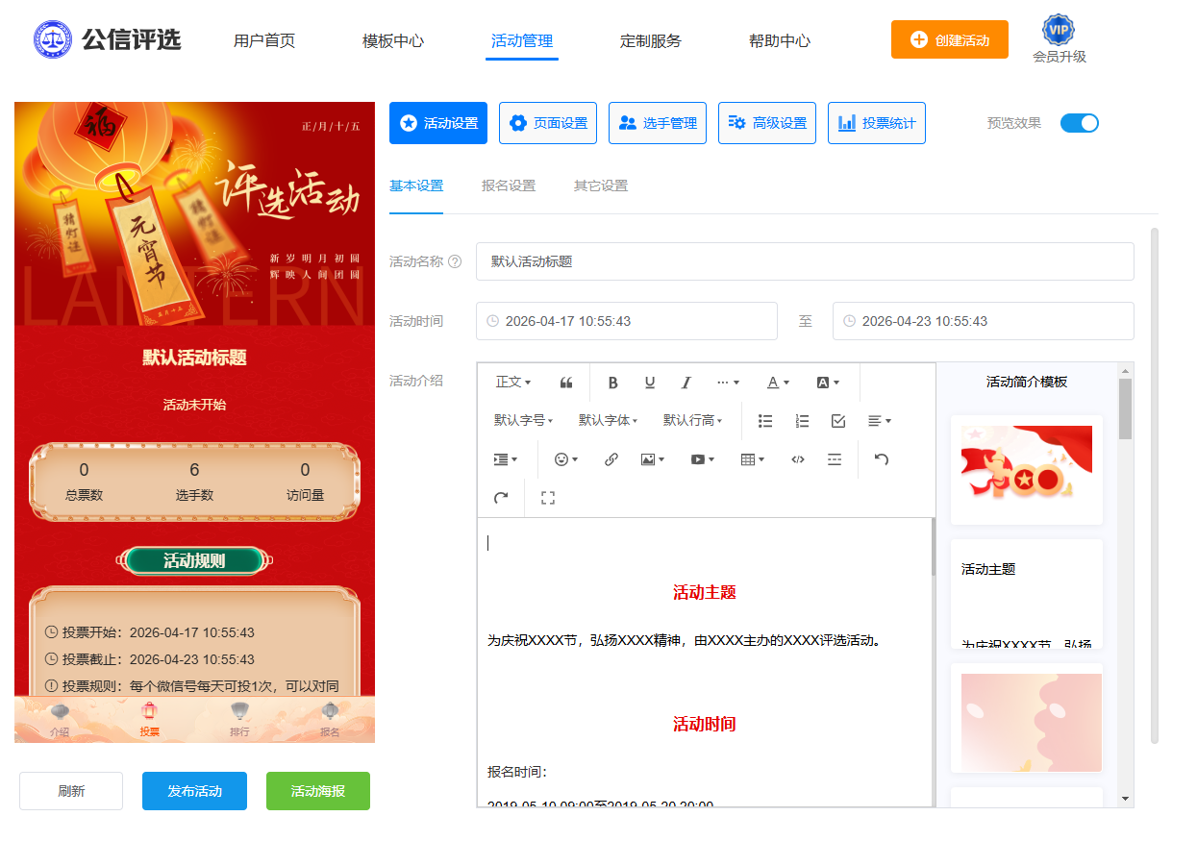This screenshot has width=1197, height=841.
Task: Enter fullscreen editor mode
Action: 548,498
